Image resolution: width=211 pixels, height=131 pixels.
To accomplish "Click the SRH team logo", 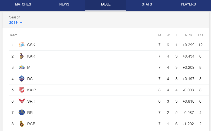I will pyautogui.click(x=22, y=101).
